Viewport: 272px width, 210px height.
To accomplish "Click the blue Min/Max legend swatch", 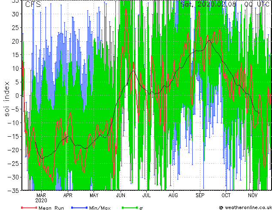I will coord(79,207).
